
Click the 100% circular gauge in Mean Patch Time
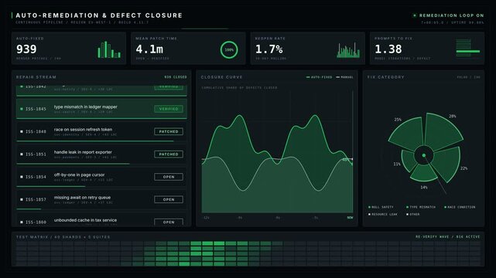click(229, 50)
